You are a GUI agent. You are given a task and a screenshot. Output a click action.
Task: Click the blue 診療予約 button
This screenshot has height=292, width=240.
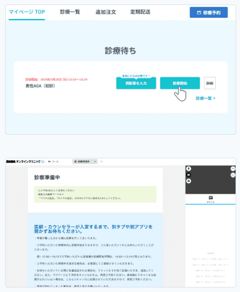tap(208, 13)
